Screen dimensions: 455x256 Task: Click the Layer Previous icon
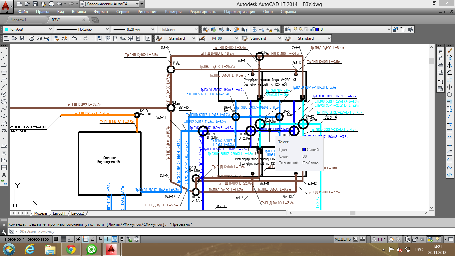click(403, 29)
